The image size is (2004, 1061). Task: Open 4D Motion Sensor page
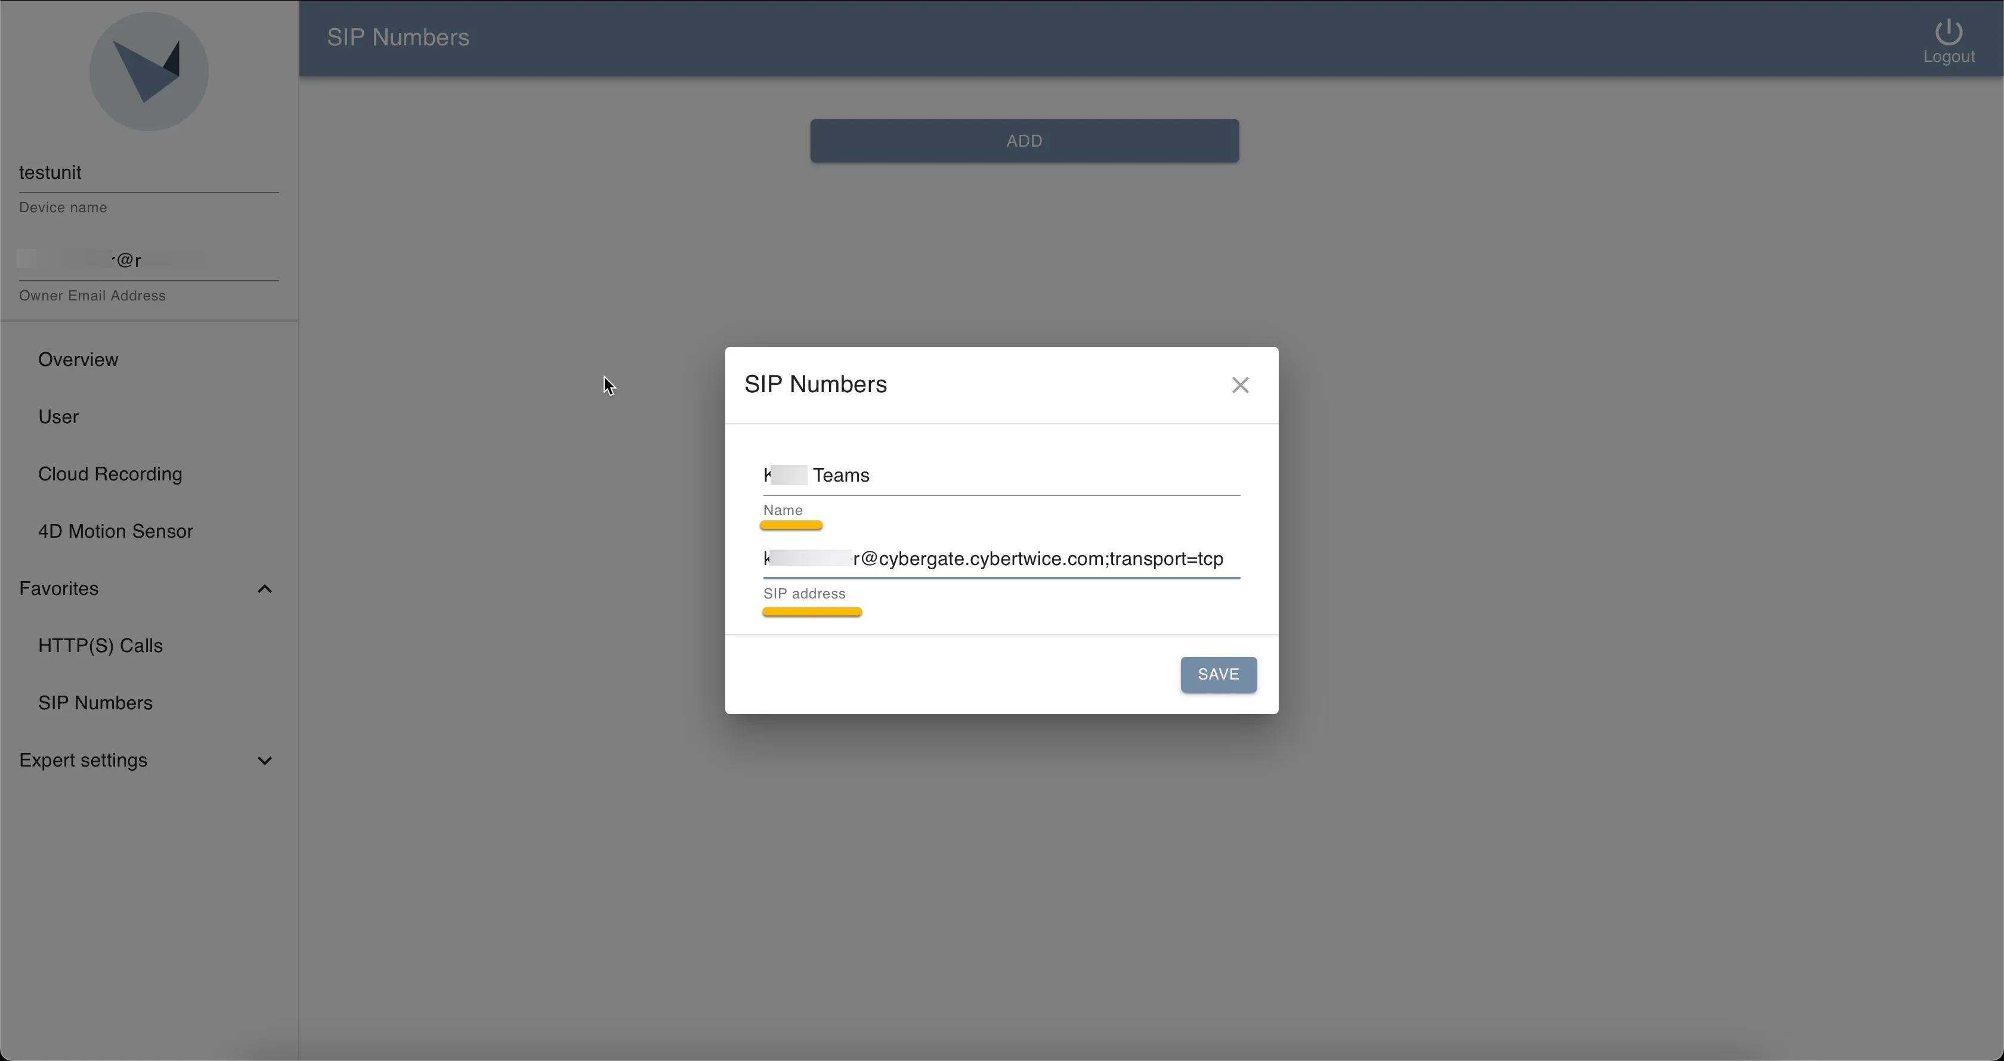pos(115,531)
